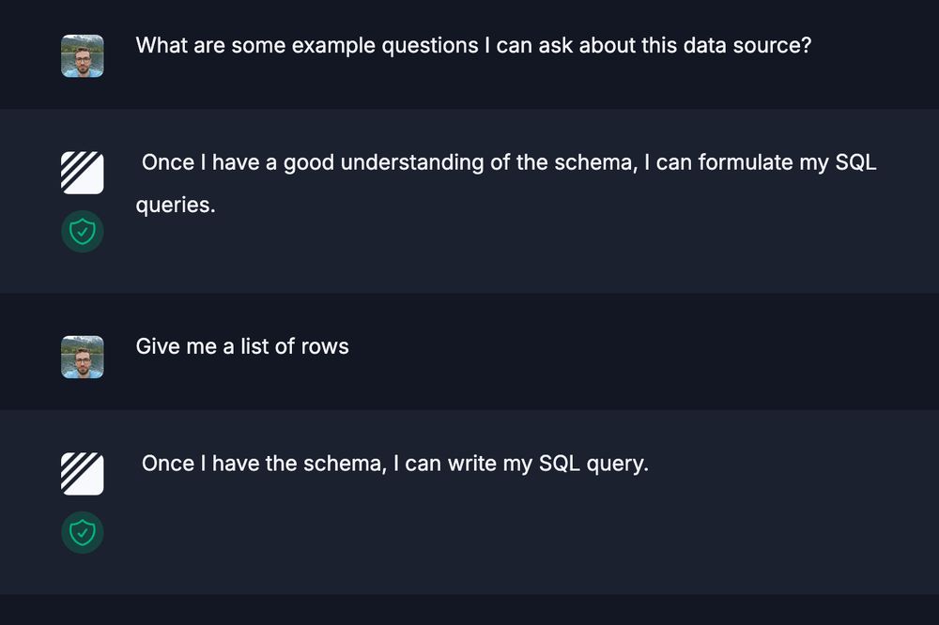Click the word "queries." in the first response
This screenshot has width=939, height=625.
tap(176, 205)
